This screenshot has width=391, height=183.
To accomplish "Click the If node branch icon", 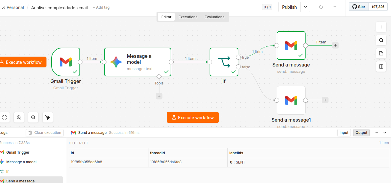I will [224, 62].
